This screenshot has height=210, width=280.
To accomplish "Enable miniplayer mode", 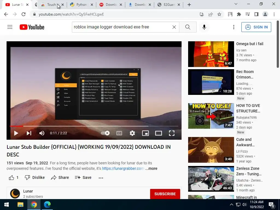I will click(x=145, y=133).
